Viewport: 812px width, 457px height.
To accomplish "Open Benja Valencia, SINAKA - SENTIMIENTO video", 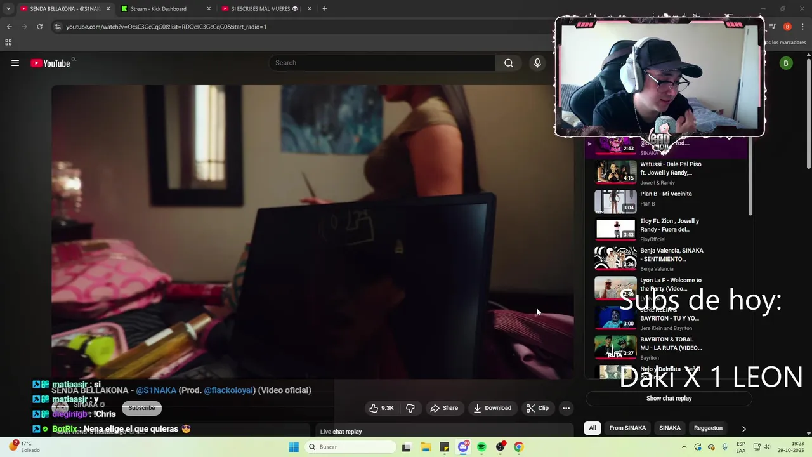I will (x=666, y=259).
